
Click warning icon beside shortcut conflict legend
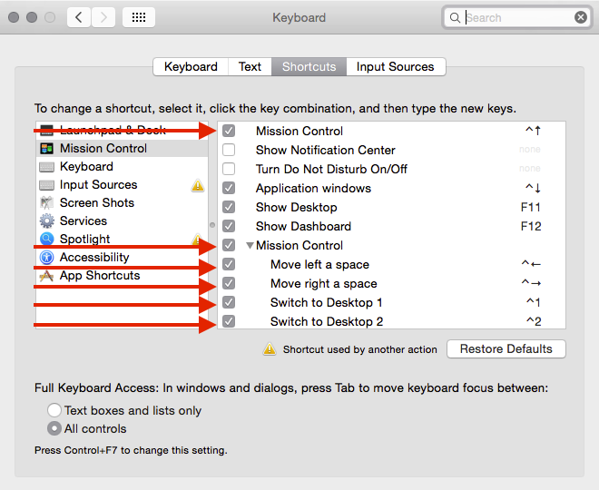pos(270,348)
